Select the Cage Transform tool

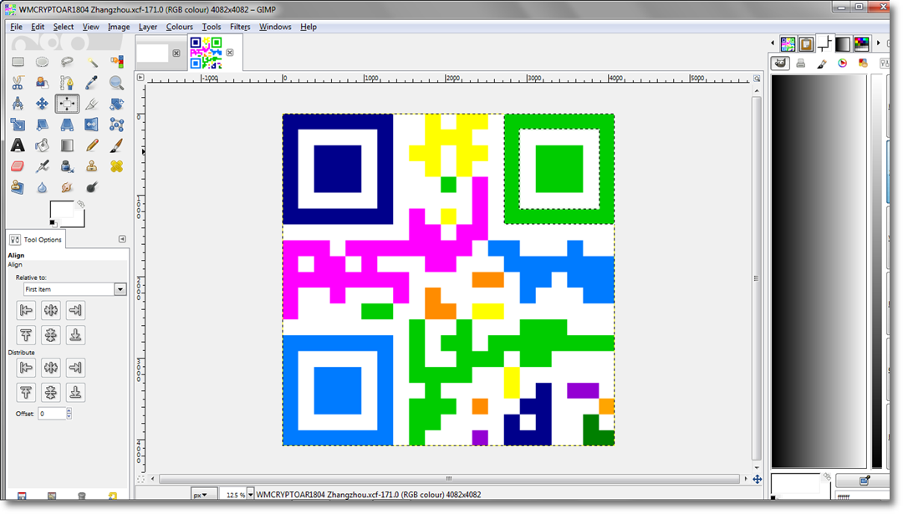116,125
